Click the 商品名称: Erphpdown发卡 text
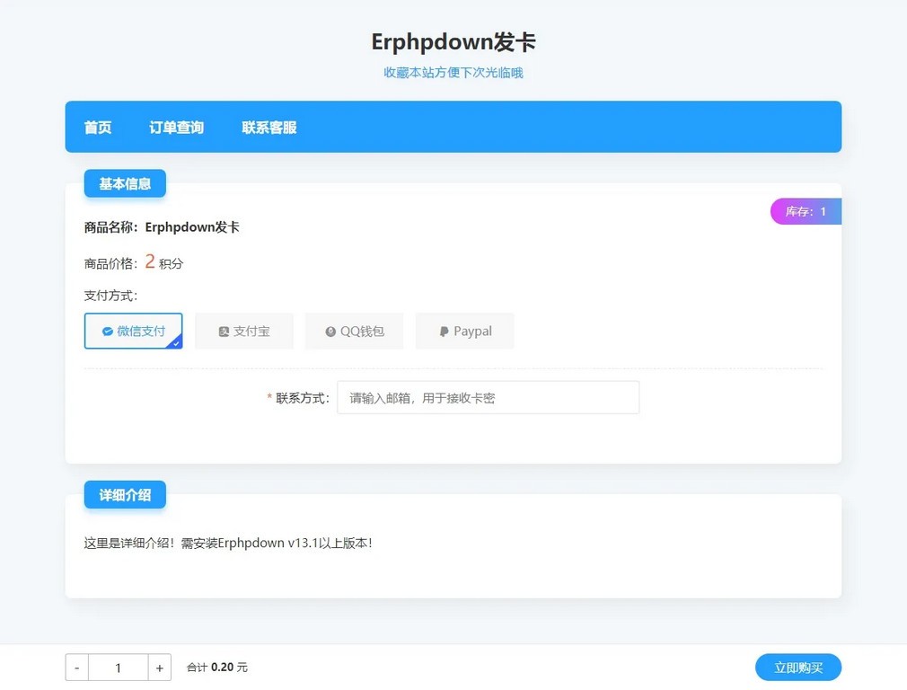Viewport: 907px width, 690px height. point(162,227)
